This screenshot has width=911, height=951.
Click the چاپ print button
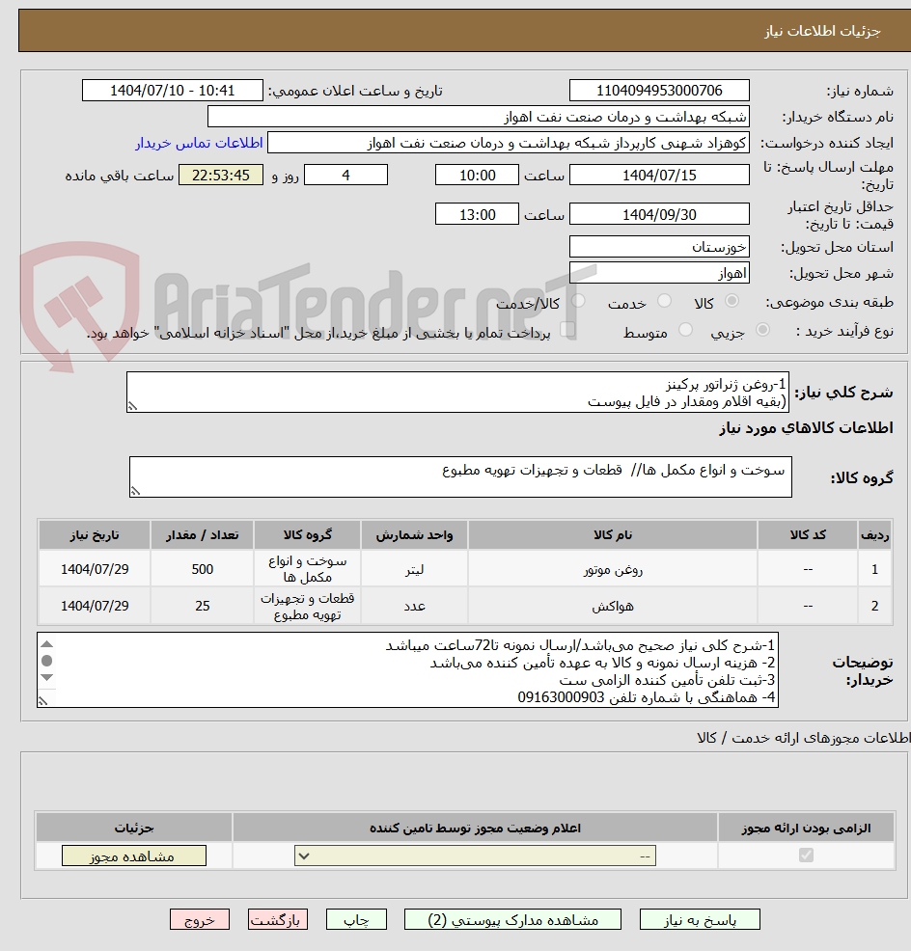[x=356, y=919]
